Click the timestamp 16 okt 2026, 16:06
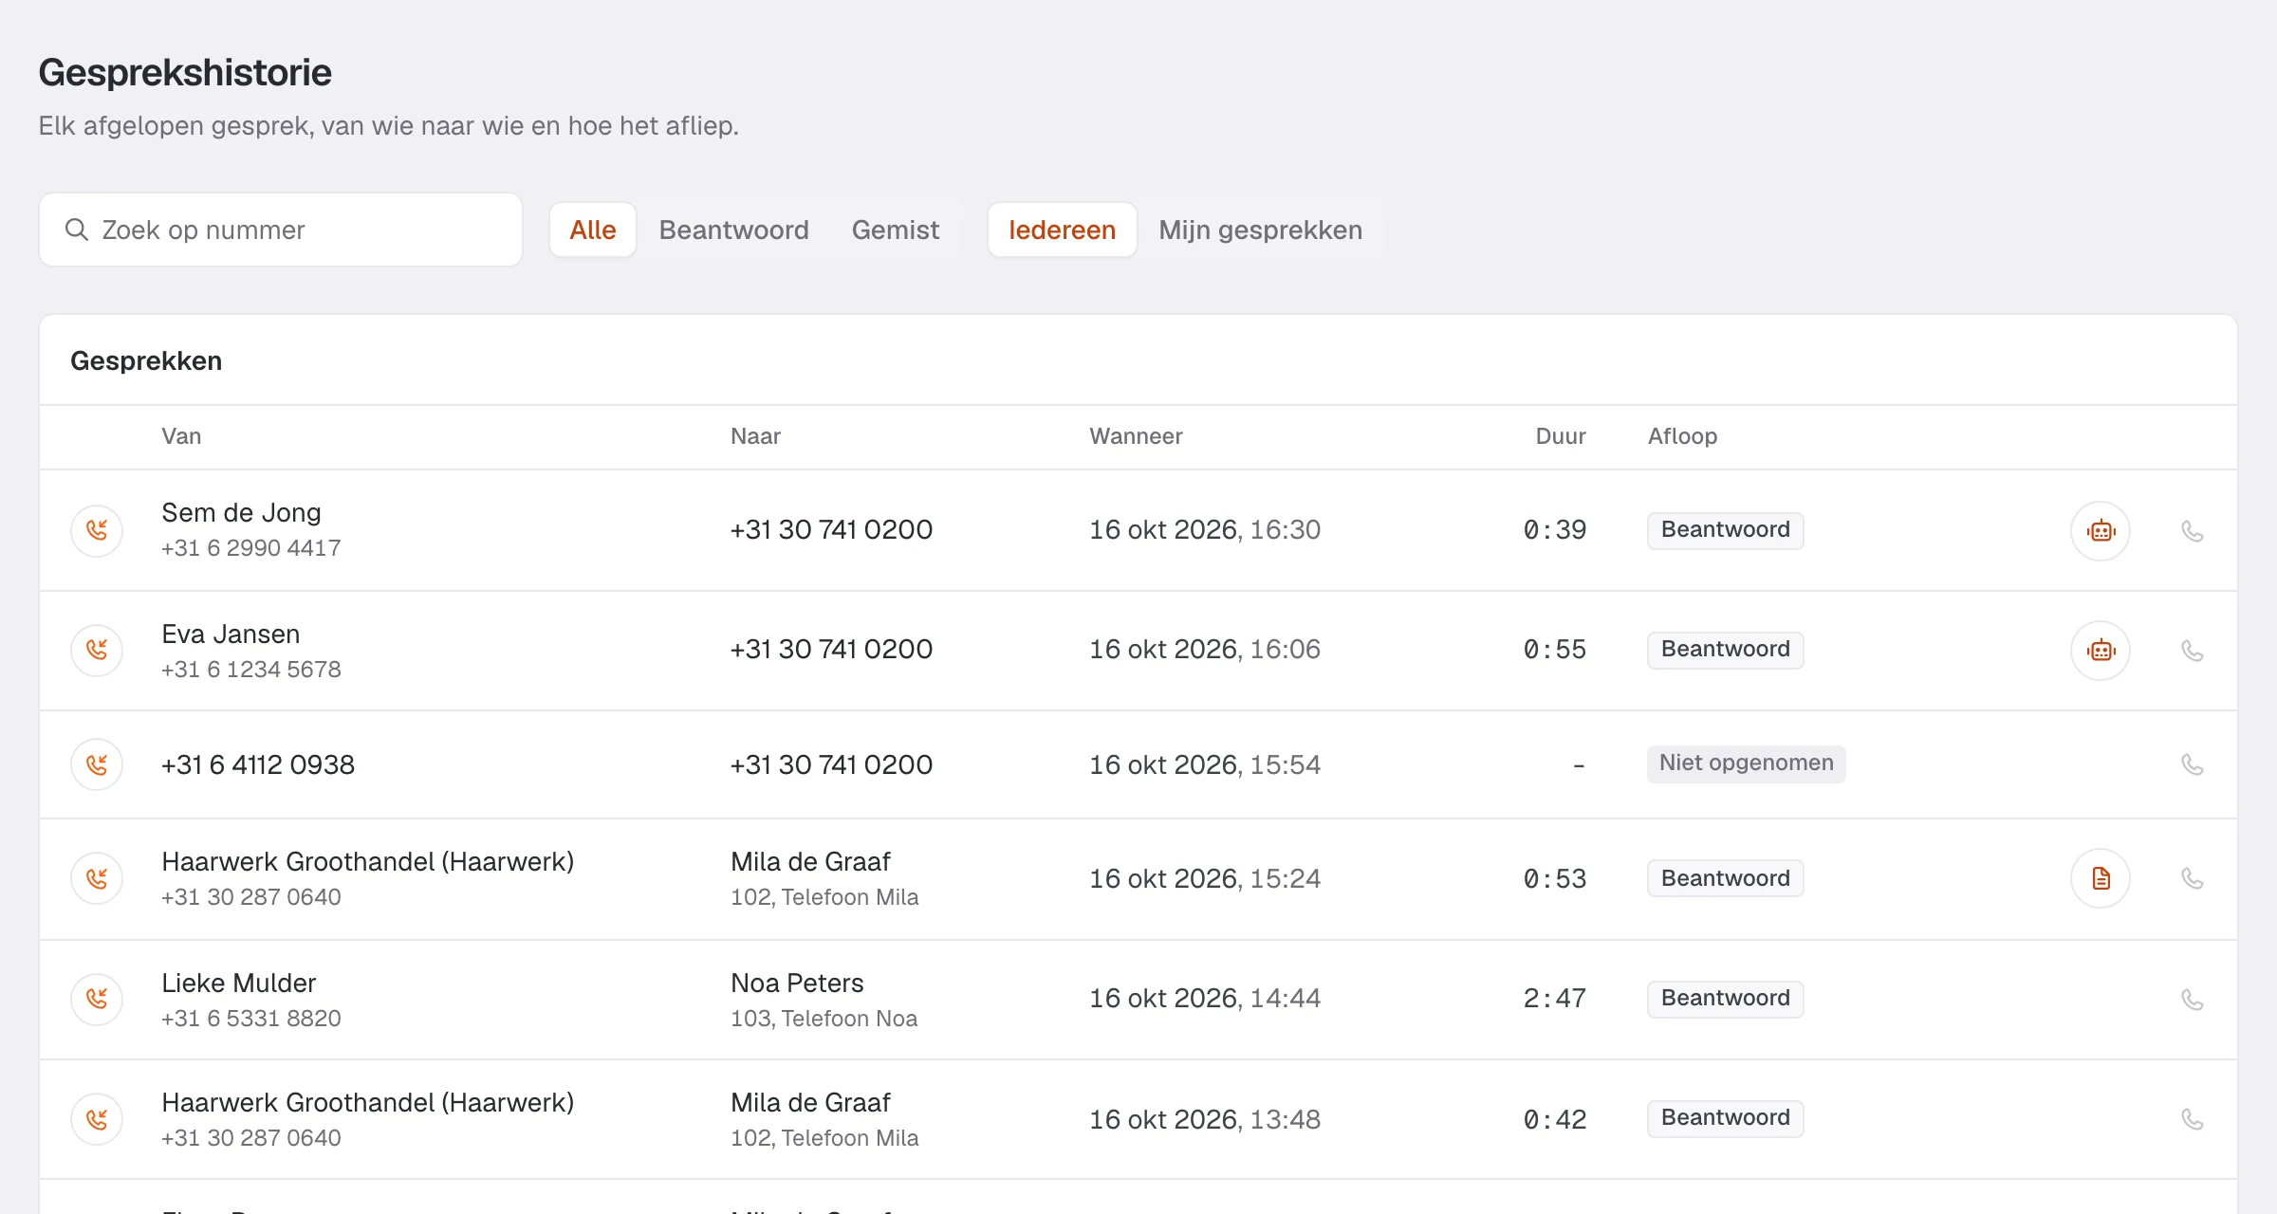Image resolution: width=2277 pixels, height=1214 pixels. click(1205, 650)
